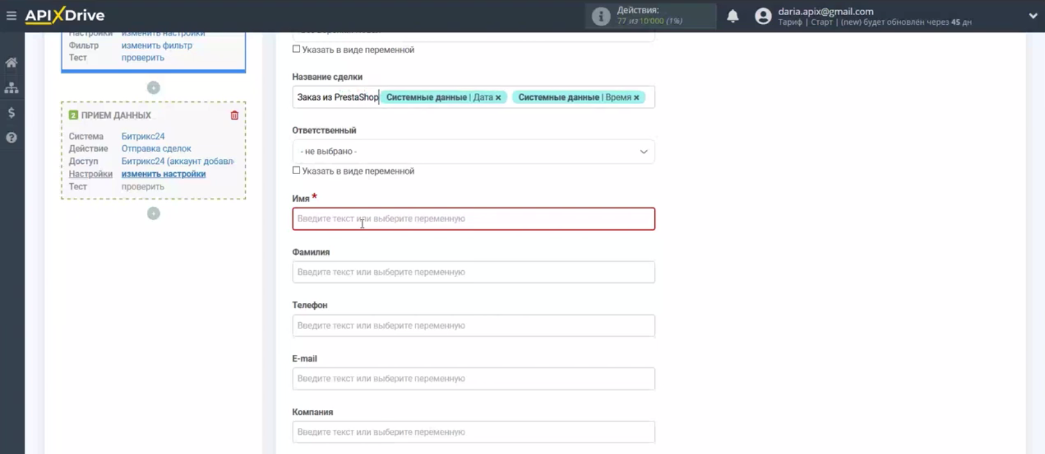Remove the Дата variable tag
Image resolution: width=1045 pixels, height=454 pixels.
pyautogui.click(x=498, y=97)
